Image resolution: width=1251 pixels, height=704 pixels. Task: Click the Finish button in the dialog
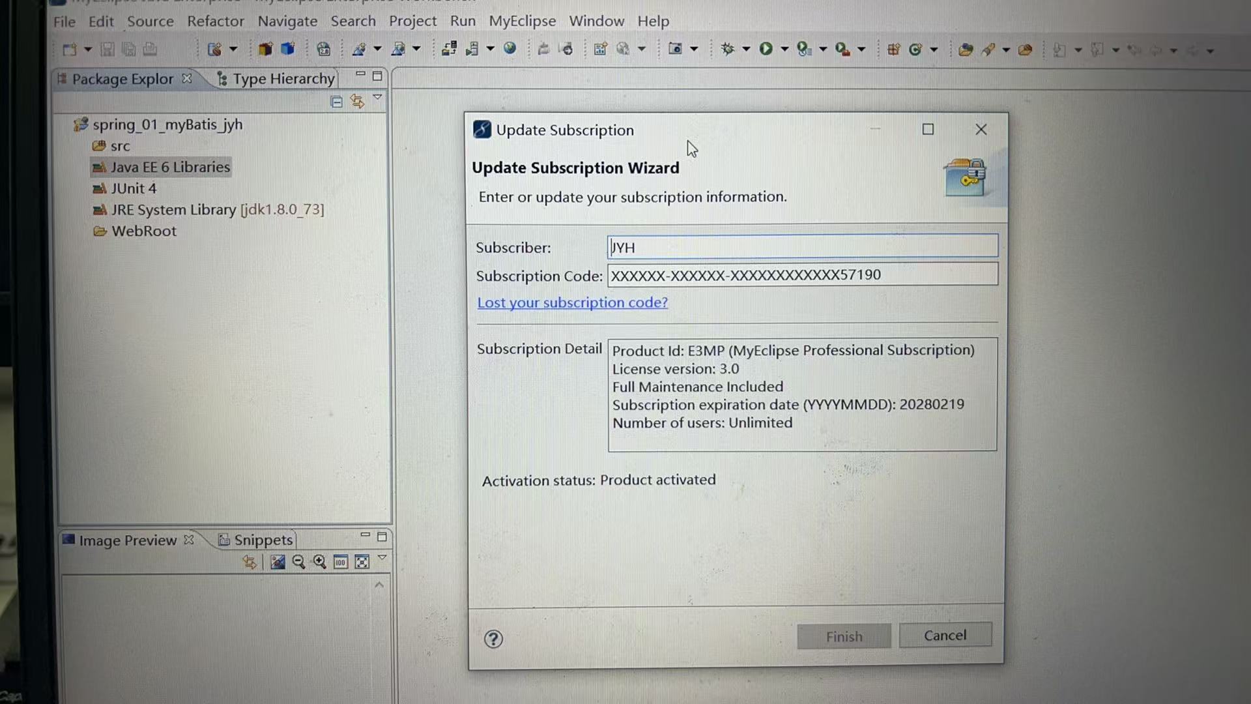(x=844, y=637)
